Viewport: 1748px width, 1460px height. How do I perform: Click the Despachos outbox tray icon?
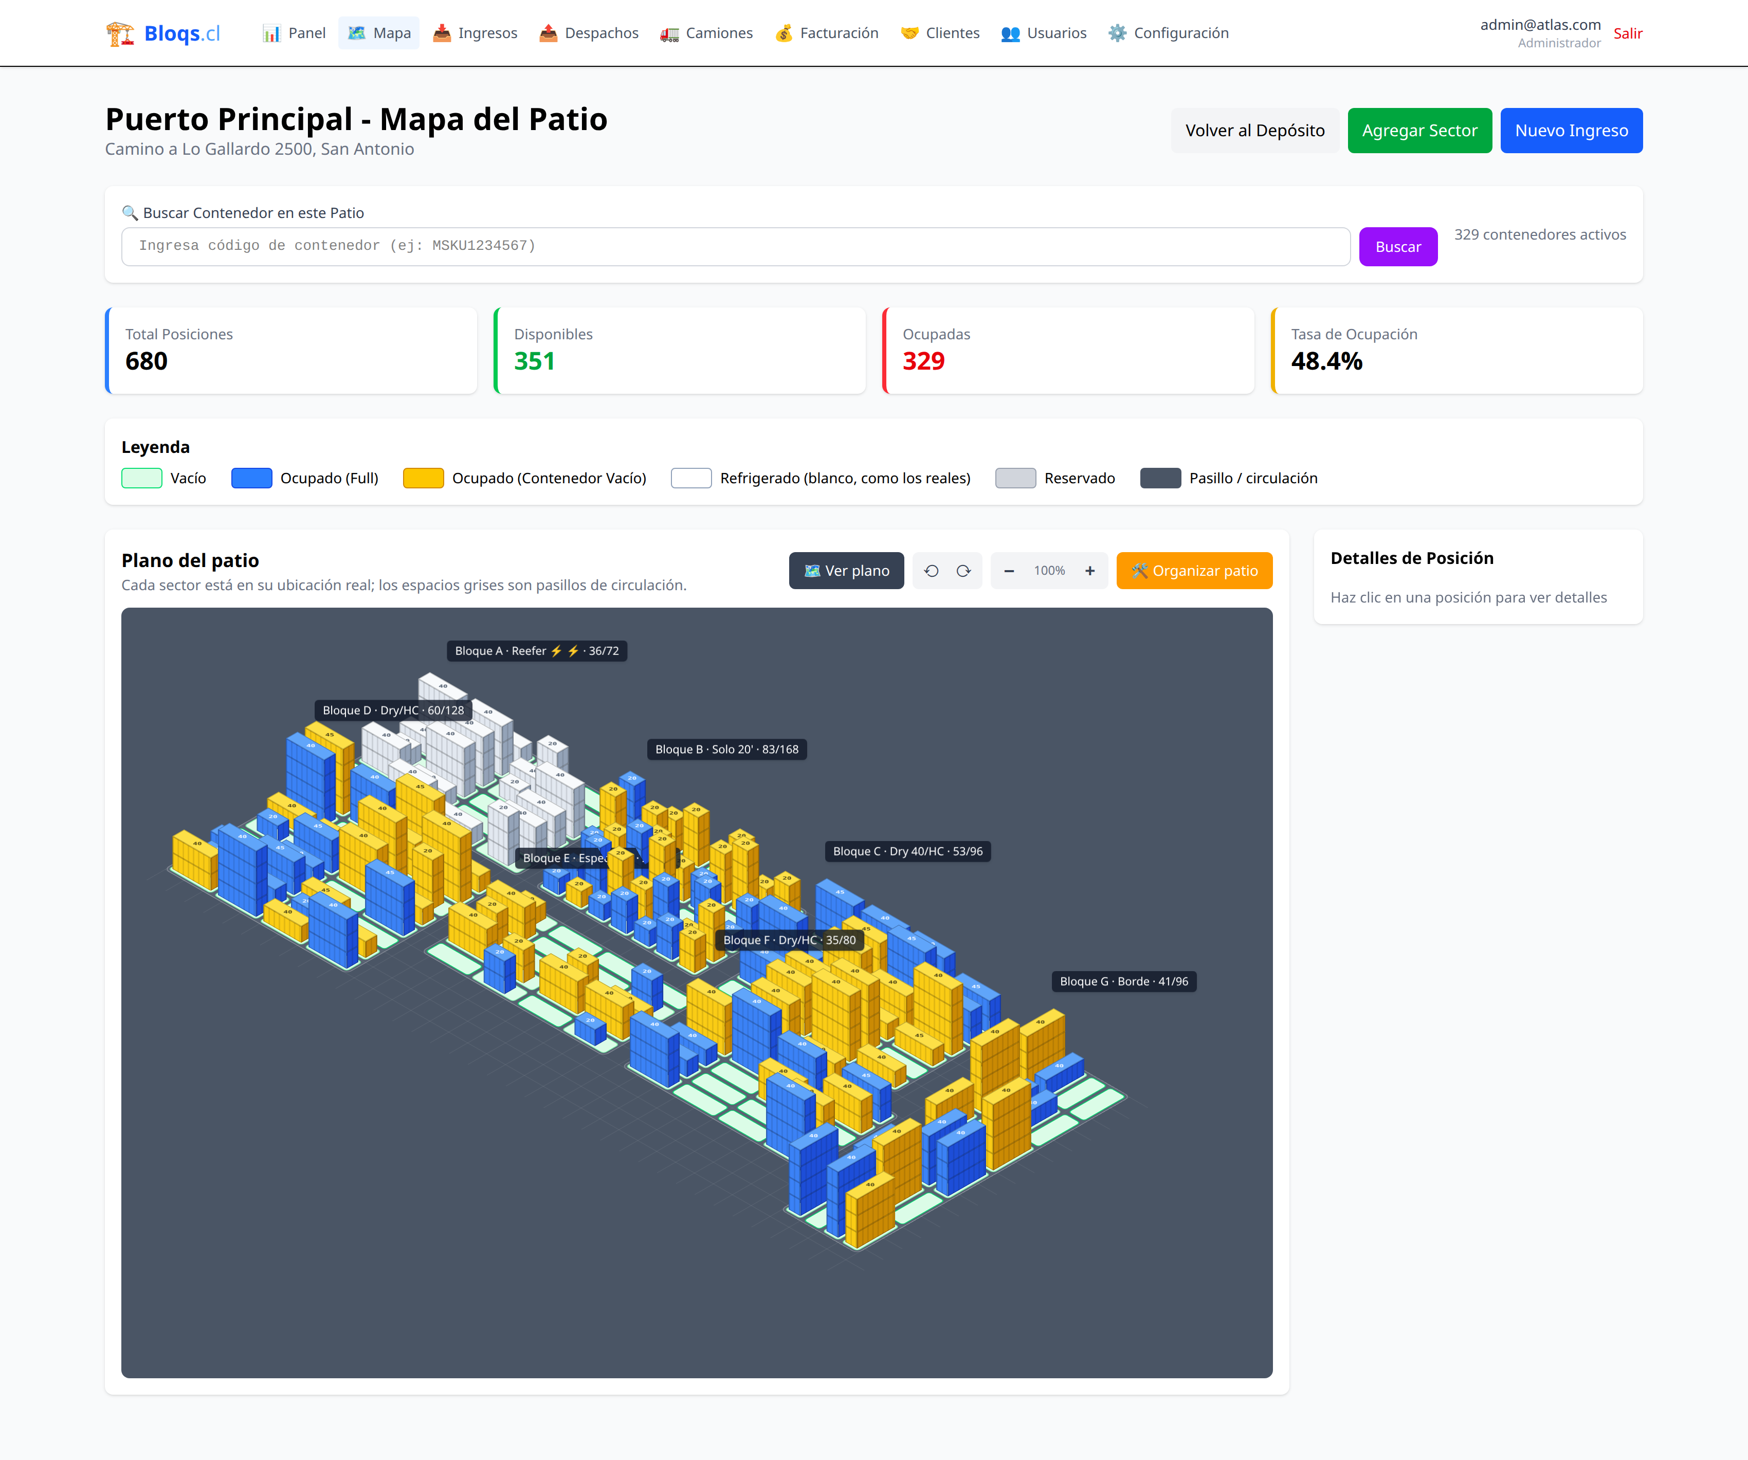(x=549, y=33)
